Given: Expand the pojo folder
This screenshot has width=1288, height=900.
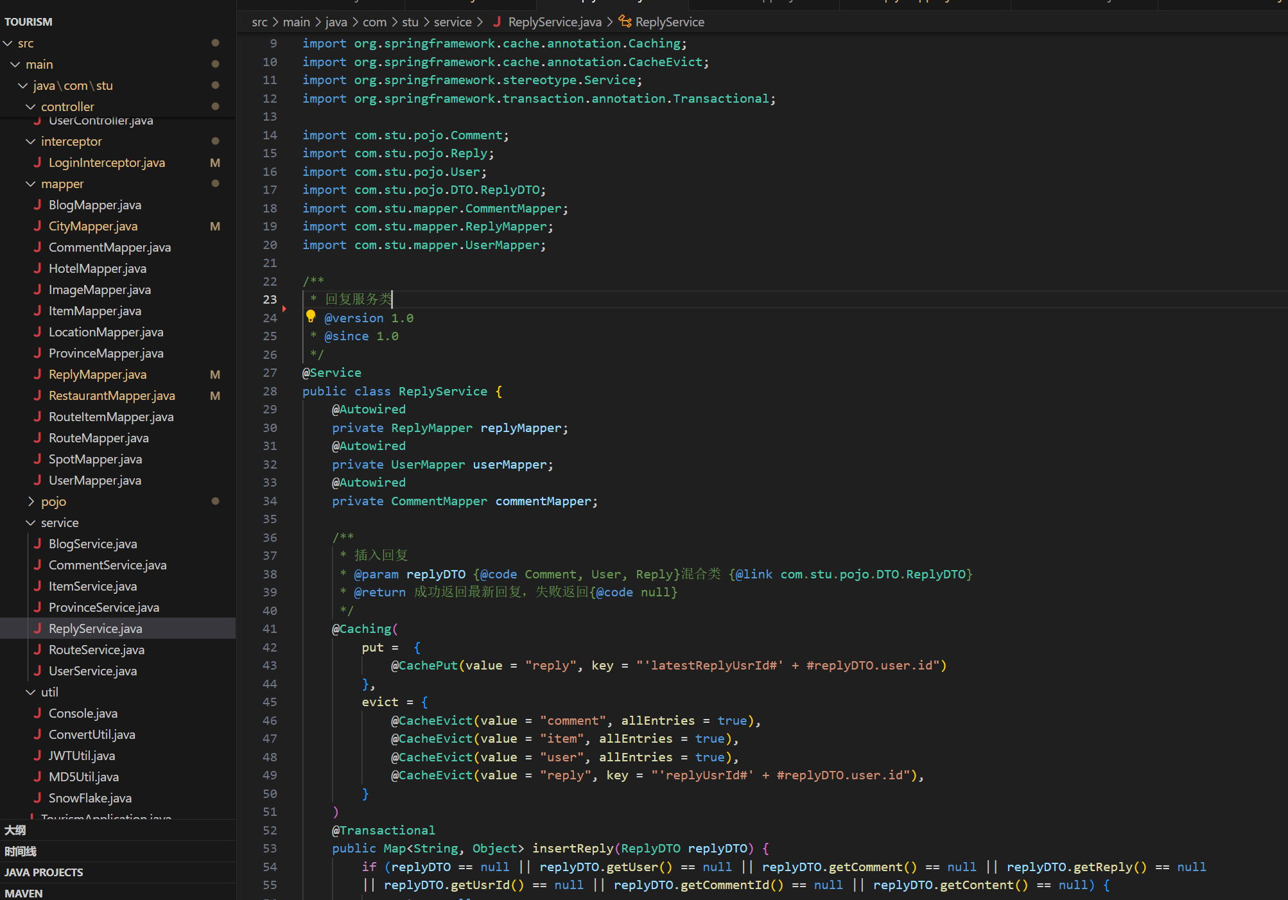Looking at the screenshot, I should point(30,501).
